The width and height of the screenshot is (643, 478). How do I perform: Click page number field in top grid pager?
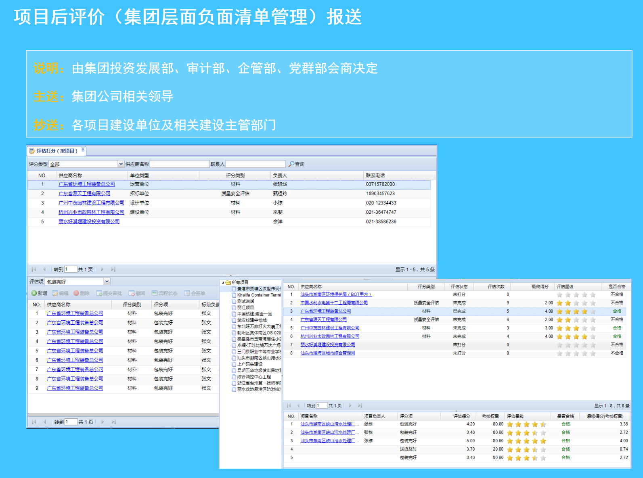click(71, 269)
